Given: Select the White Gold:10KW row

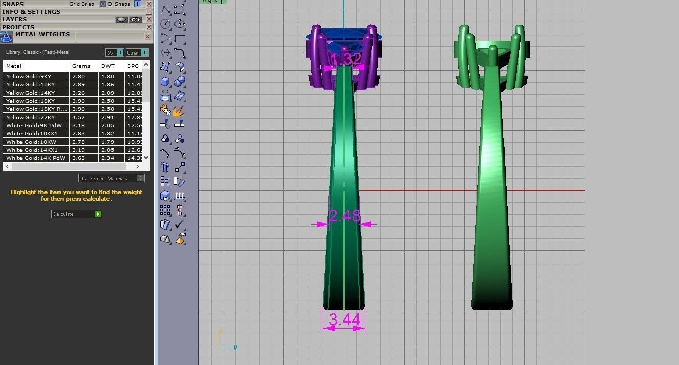Looking at the screenshot, I should tap(73, 142).
